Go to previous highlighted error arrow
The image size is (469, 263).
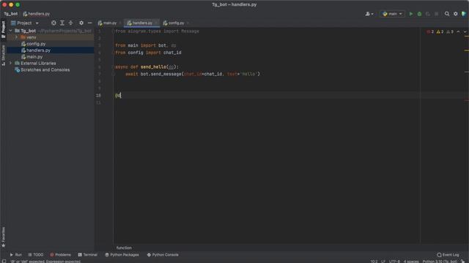(458, 31)
